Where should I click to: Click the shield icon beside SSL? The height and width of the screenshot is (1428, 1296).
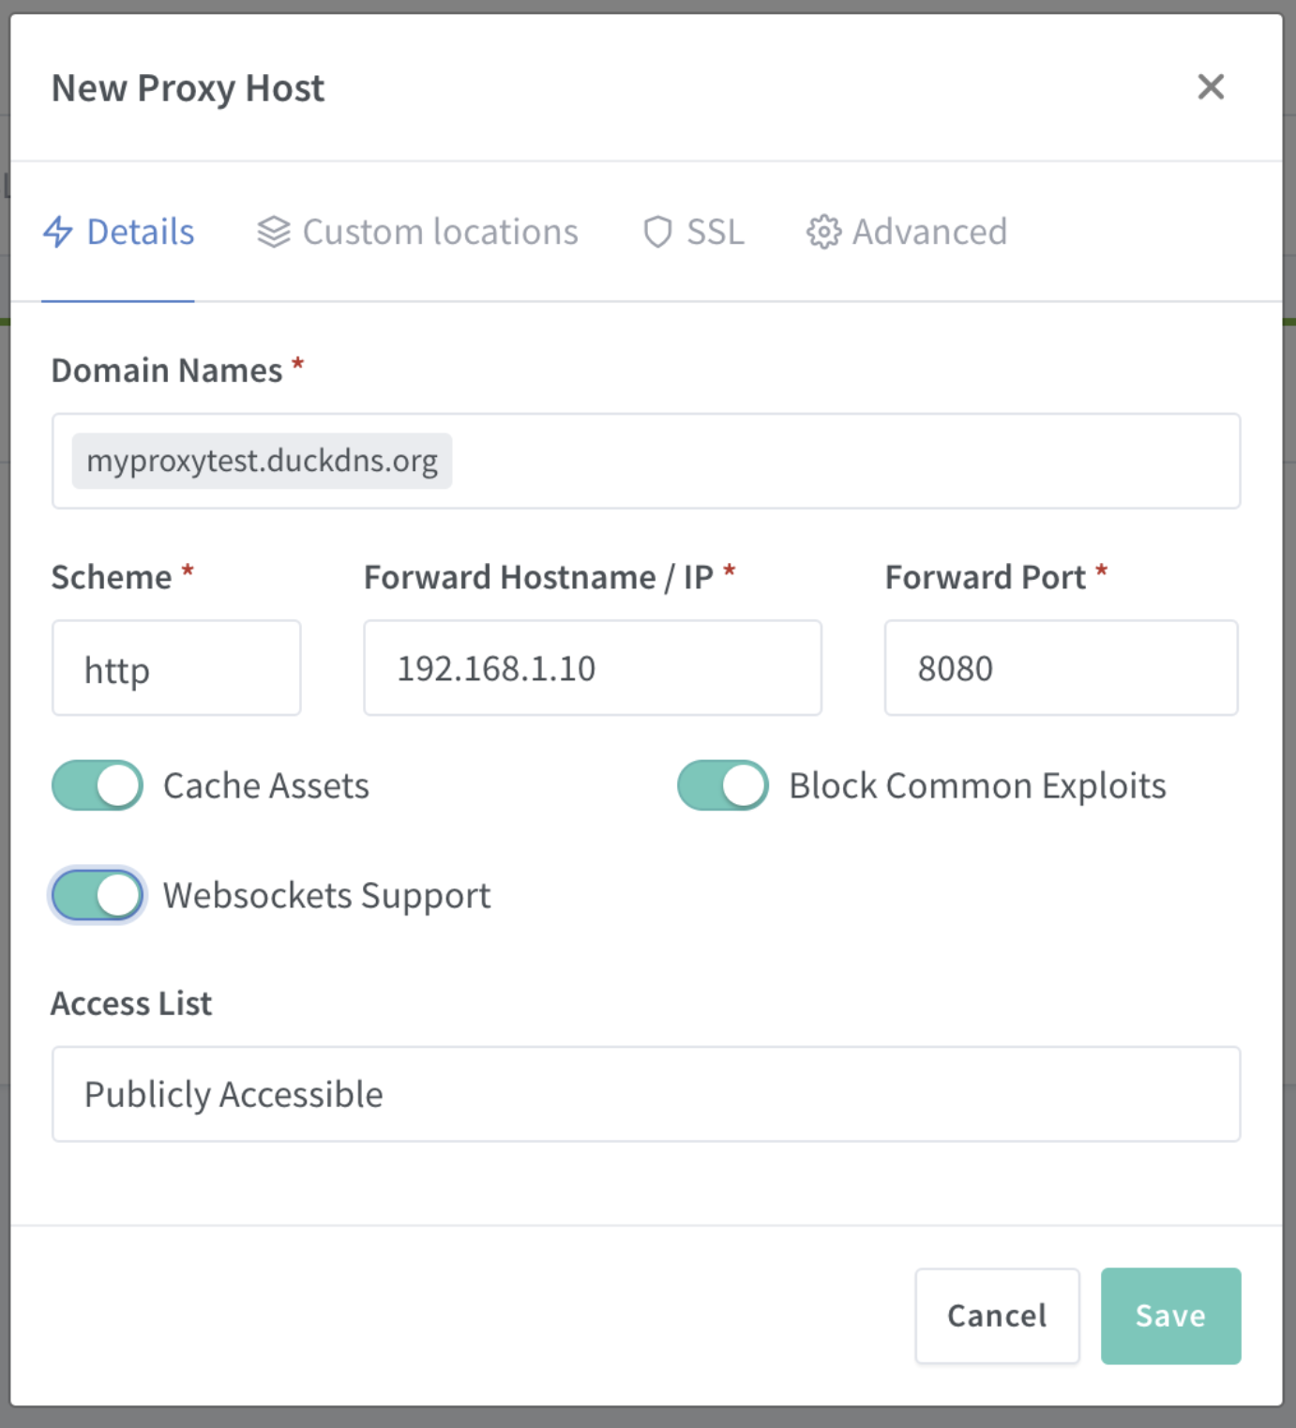[x=657, y=232]
